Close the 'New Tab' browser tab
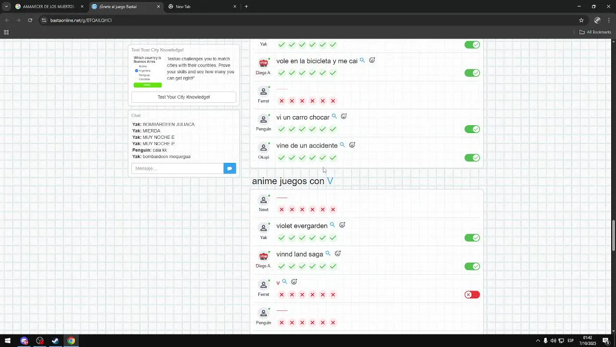 (x=235, y=7)
